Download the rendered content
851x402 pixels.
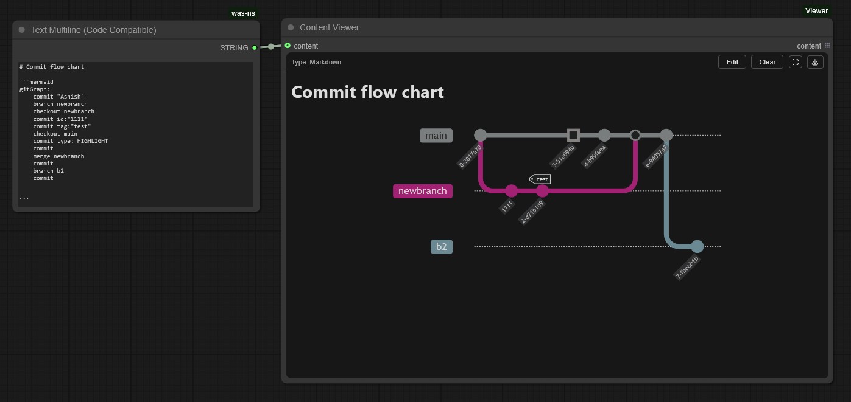[x=815, y=62]
